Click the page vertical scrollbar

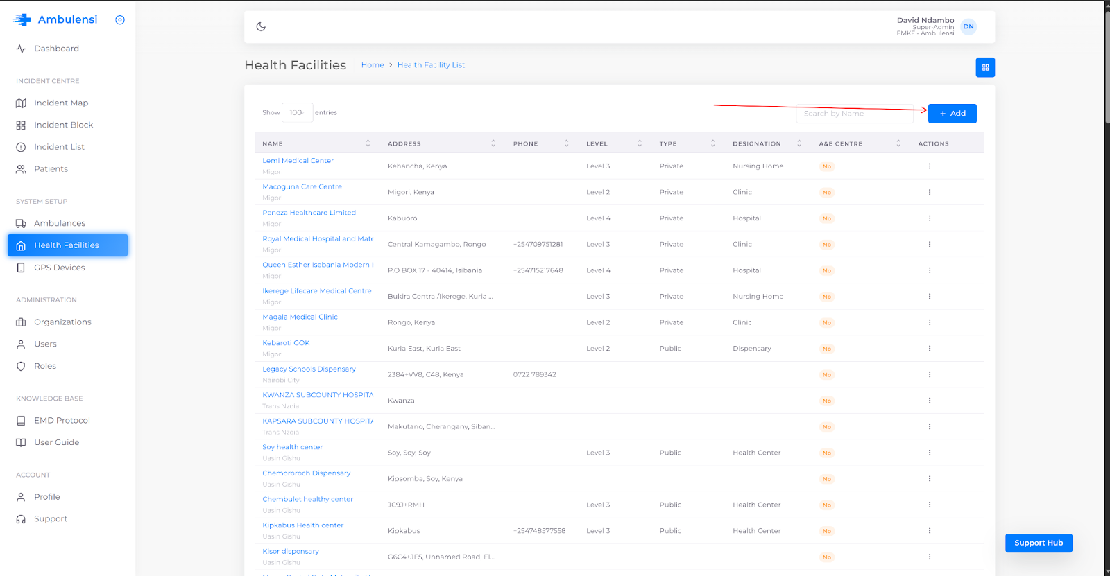1107,277
